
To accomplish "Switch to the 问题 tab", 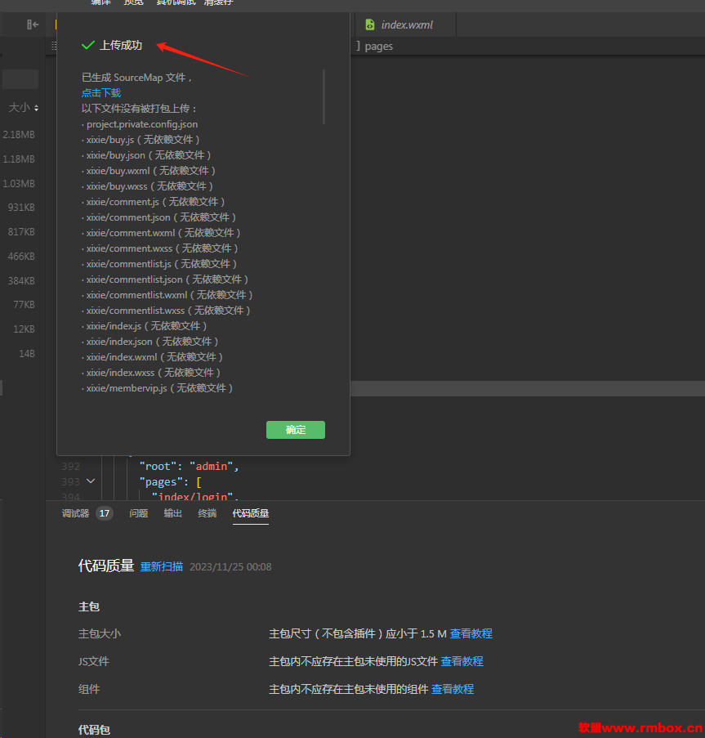I will click(138, 513).
